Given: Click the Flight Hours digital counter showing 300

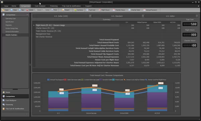Looking at the screenshot, I should point(190,35).
